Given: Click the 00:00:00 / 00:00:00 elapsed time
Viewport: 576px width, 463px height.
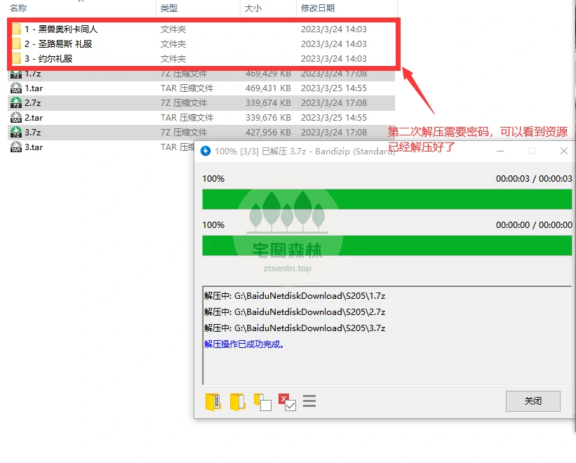Looking at the screenshot, I should pos(534,224).
